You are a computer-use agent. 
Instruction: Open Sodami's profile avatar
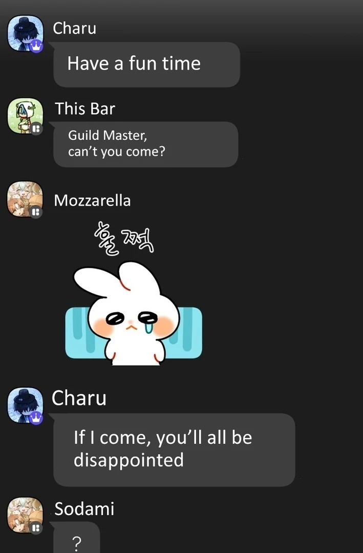[x=26, y=515]
